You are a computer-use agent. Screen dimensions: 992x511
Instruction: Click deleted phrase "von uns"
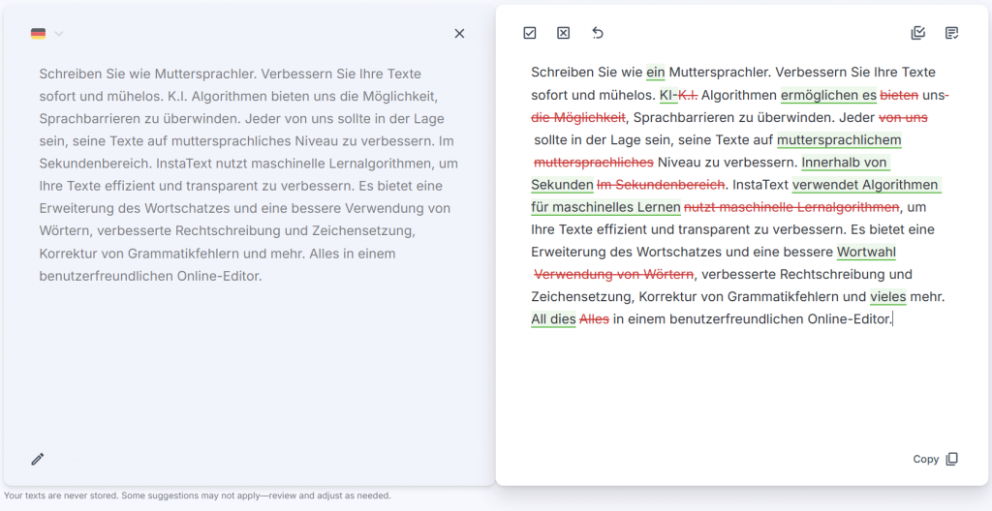(904, 118)
